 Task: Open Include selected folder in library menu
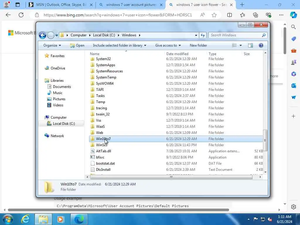coord(120,45)
